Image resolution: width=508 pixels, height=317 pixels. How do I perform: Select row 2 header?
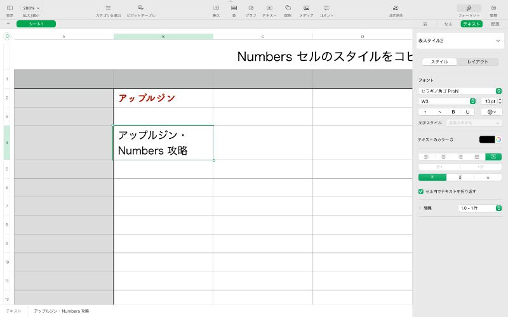tap(7, 98)
